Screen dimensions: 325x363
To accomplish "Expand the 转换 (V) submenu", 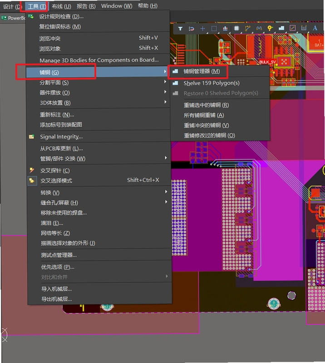I will [99, 192].
